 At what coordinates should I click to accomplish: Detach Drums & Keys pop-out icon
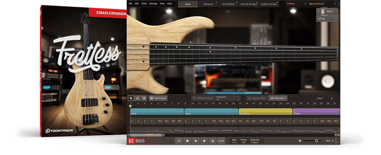click(257, 2)
